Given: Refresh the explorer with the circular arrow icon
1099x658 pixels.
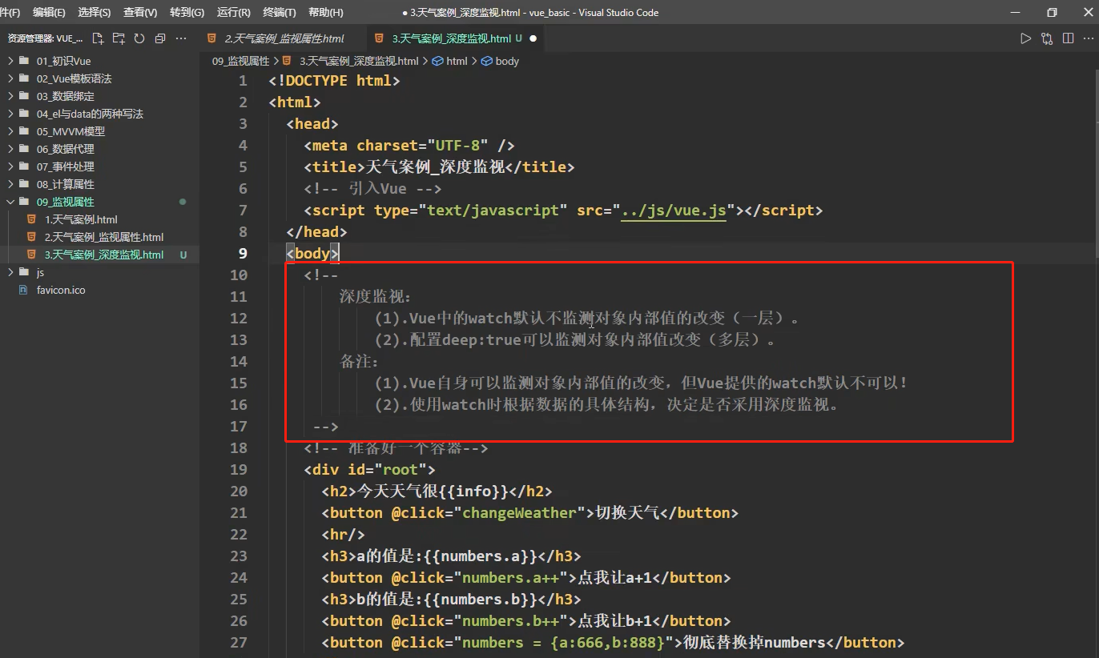Looking at the screenshot, I should pyautogui.click(x=139, y=38).
